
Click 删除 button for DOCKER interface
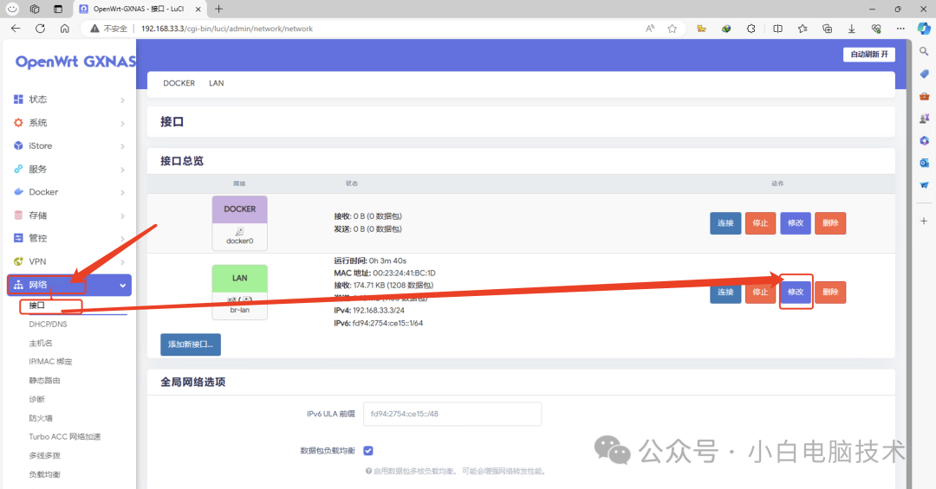[830, 223]
